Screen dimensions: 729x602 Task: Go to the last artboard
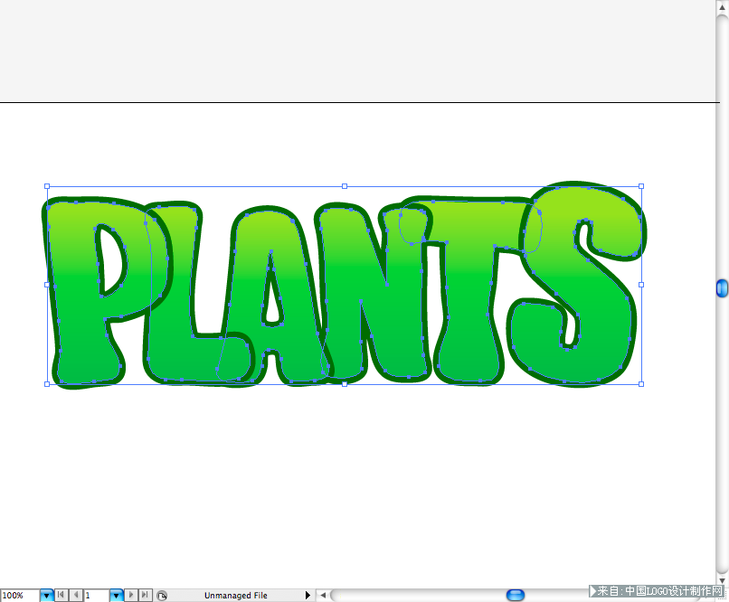click(x=146, y=595)
